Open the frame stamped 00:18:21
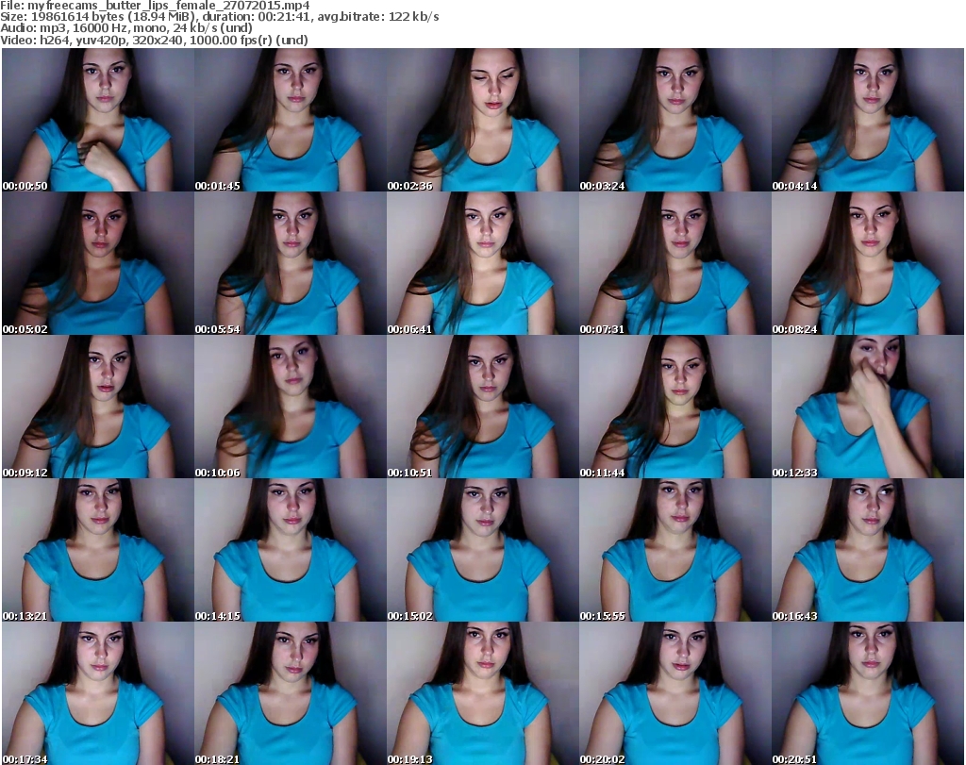The height and width of the screenshot is (765, 966). click(291, 693)
